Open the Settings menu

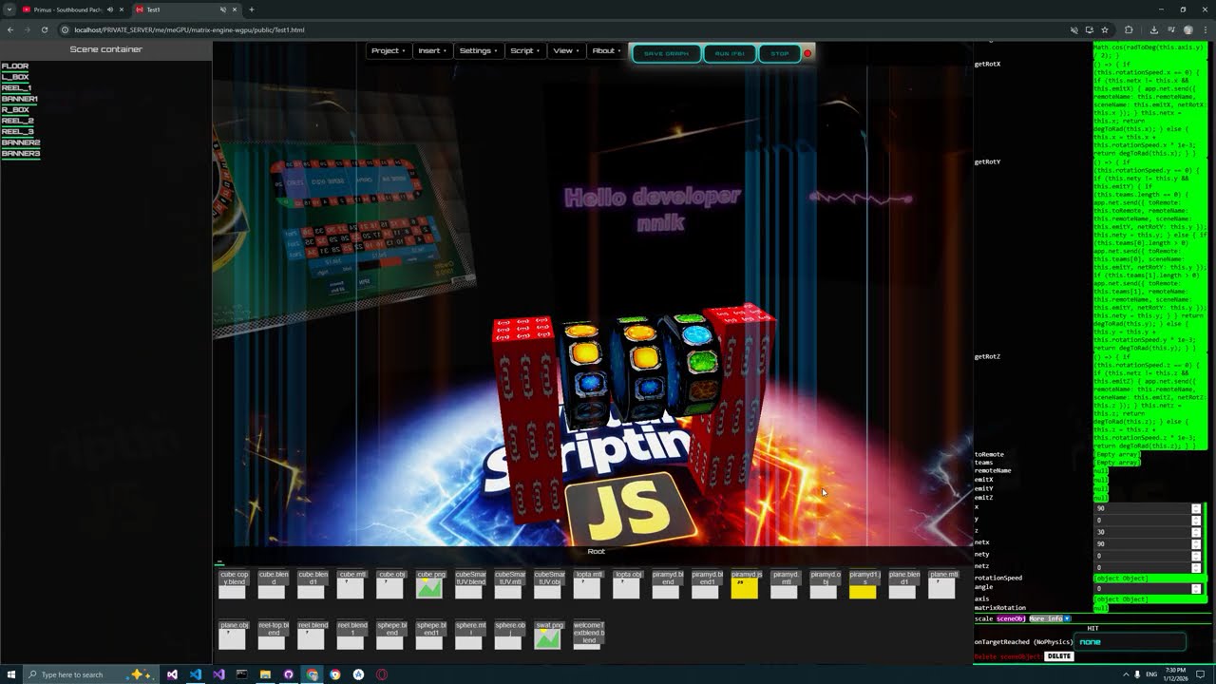(478, 50)
